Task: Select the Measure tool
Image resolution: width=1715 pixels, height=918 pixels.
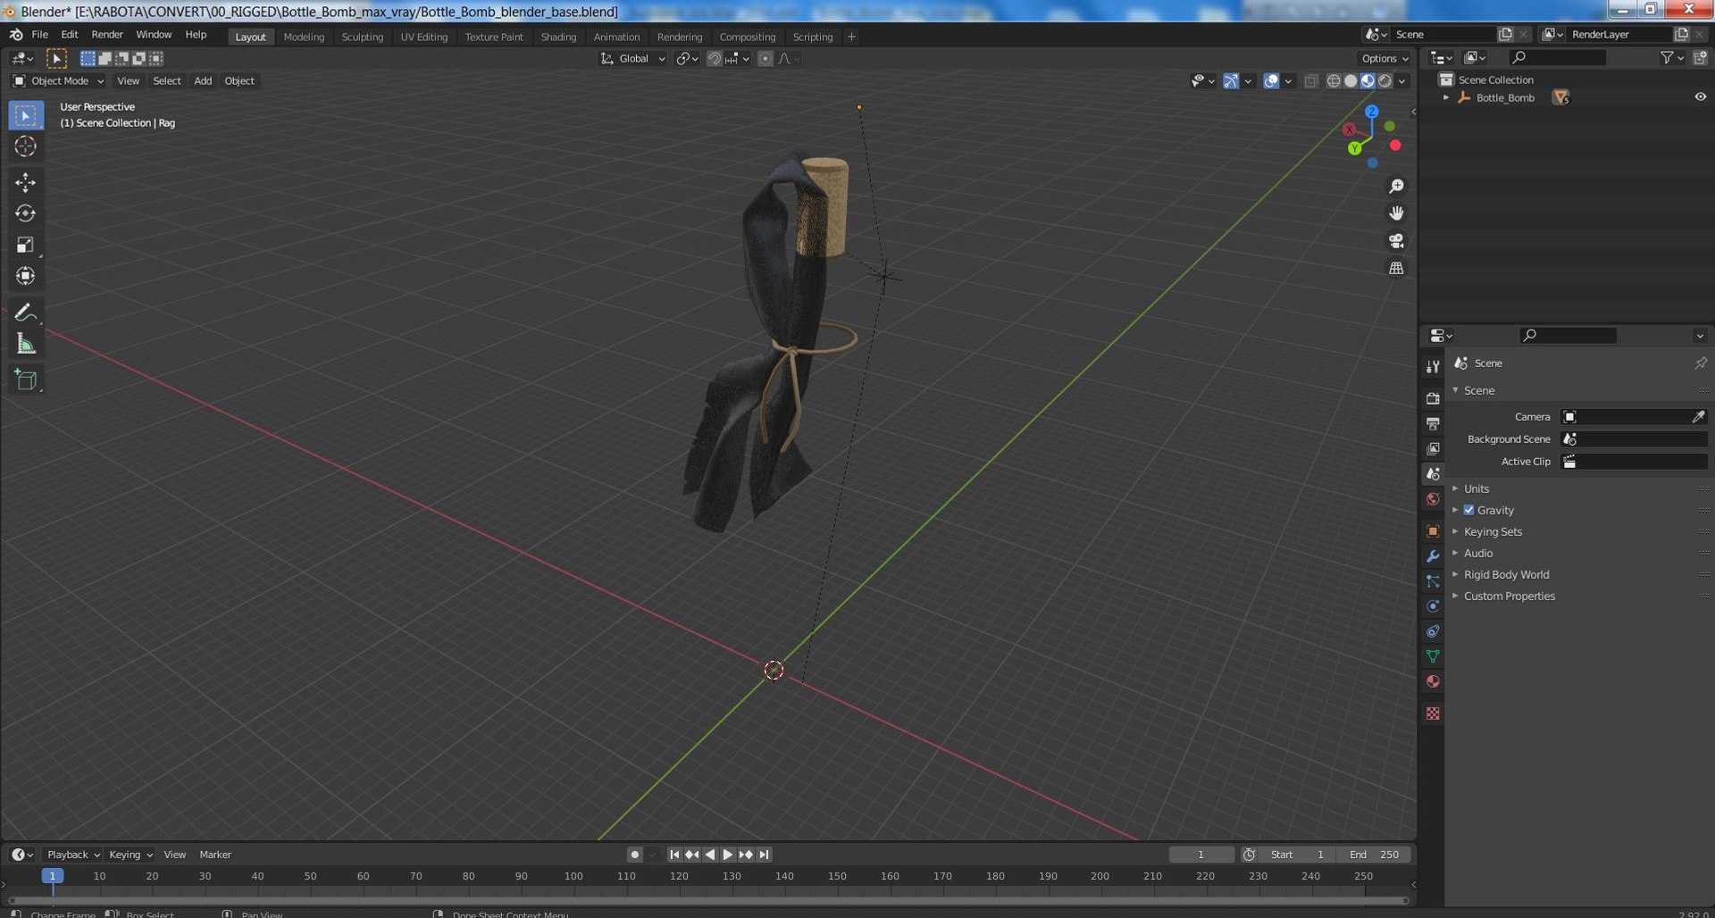Action: pos(25,344)
